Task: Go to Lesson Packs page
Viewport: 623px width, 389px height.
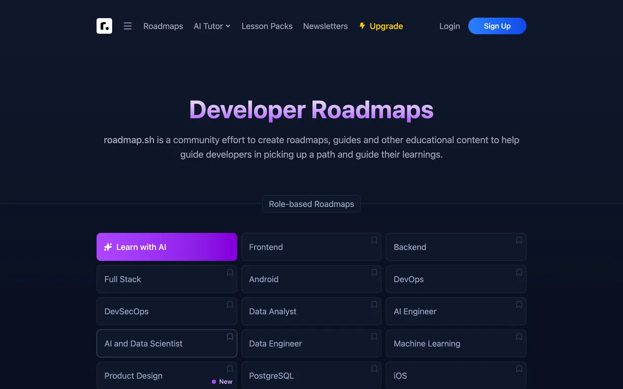Action: point(267,26)
